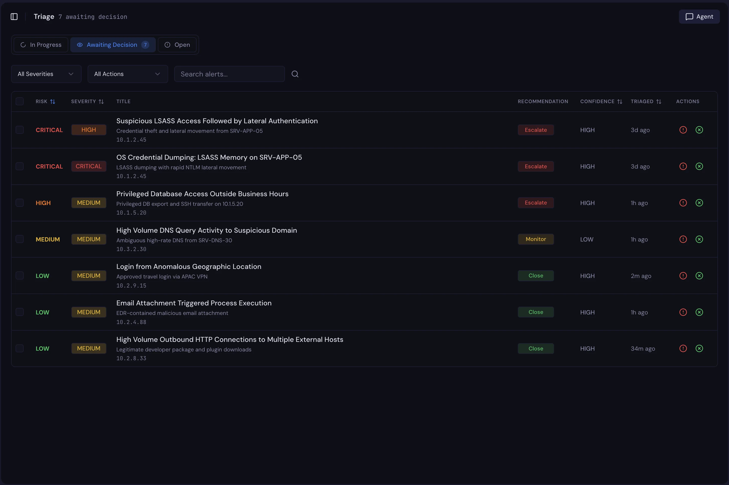Click Monitor badge on DNS Query row
This screenshot has height=485, width=729.
click(536, 239)
